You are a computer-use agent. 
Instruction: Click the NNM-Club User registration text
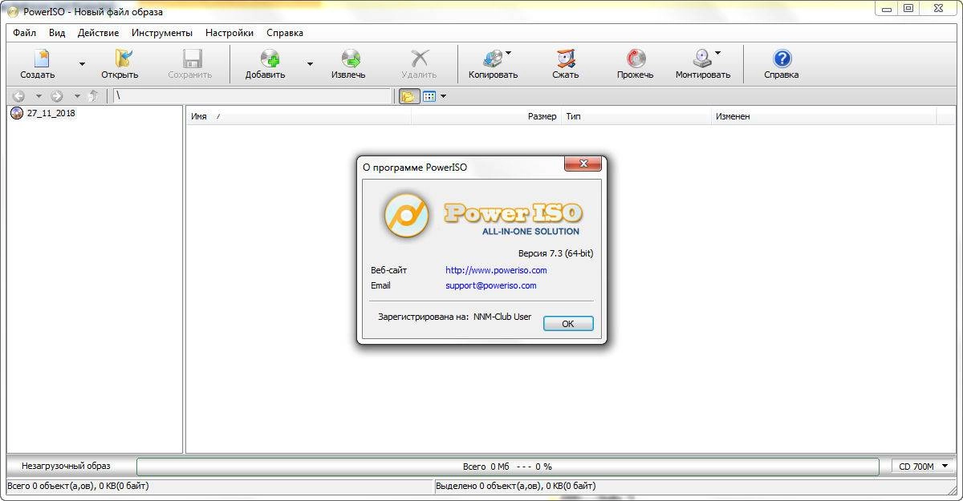tap(502, 317)
